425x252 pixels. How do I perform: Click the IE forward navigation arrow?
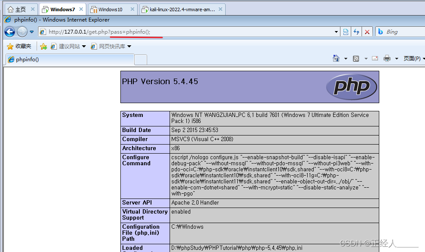(22, 31)
